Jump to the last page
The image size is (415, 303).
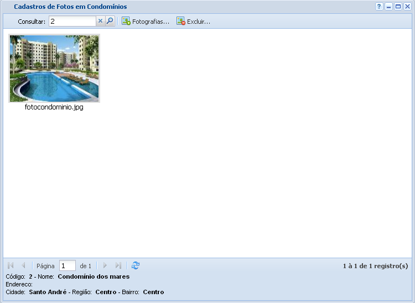pyautogui.click(x=118, y=266)
